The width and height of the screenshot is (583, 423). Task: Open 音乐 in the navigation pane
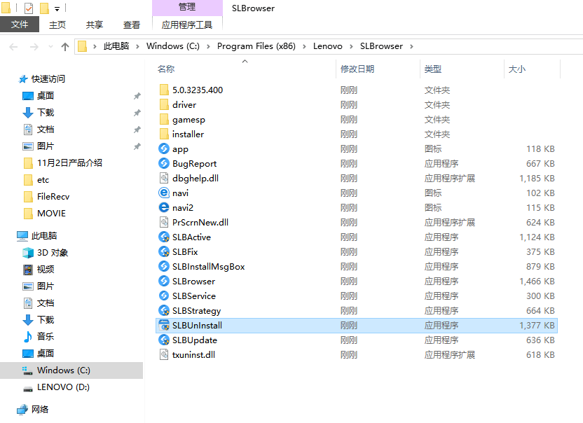[x=46, y=336]
